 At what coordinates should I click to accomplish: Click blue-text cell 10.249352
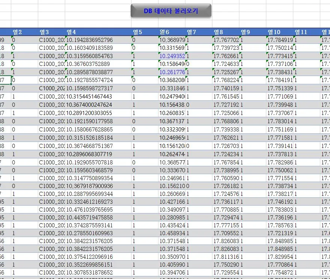pos(172,56)
